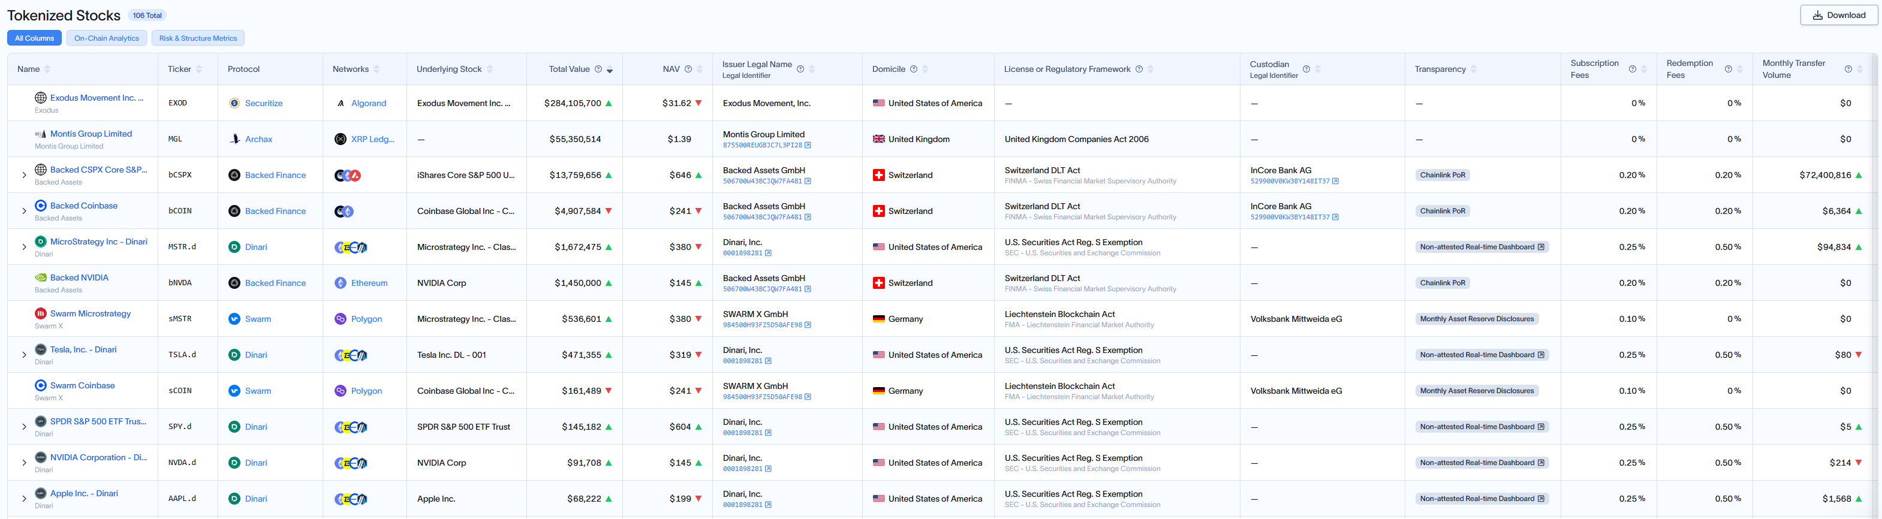The image size is (1882, 519).
Task: Click the Subscription Fees info icon
Action: point(1632,70)
